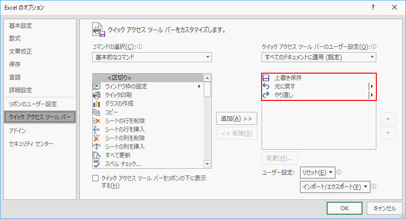Click the Redo arrow icon next to やり直し
The image size is (406, 219).
point(266,95)
